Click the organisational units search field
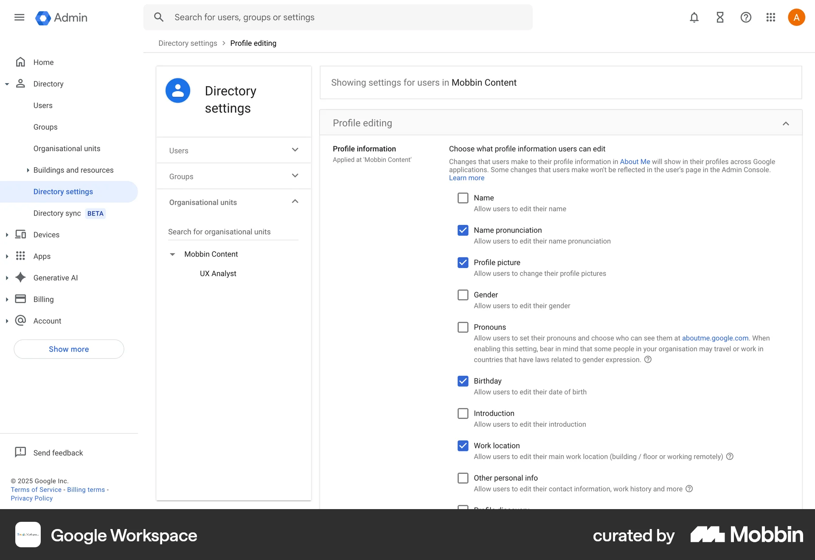This screenshot has width=815, height=560. pos(233,232)
